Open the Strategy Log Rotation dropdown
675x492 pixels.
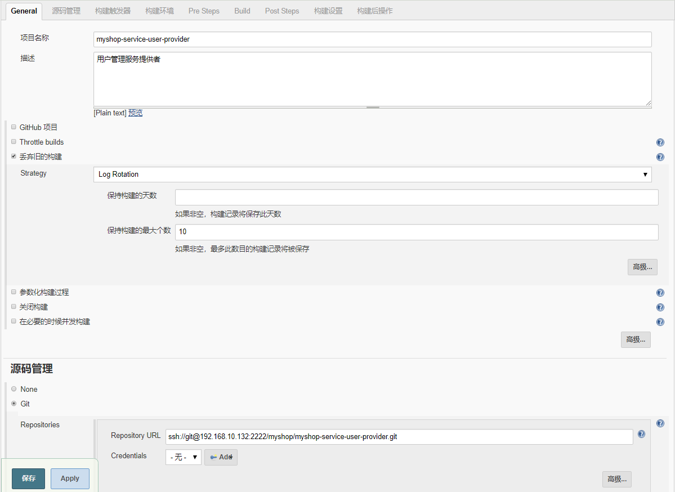tap(372, 175)
